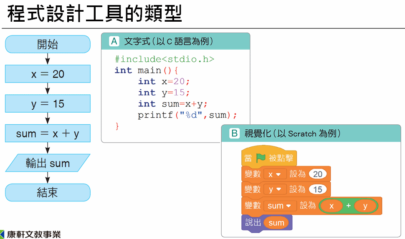The height and width of the screenshot is (239, 405).
Task: Click the sum reporter in 說出 block
Action: click(276, 223)
